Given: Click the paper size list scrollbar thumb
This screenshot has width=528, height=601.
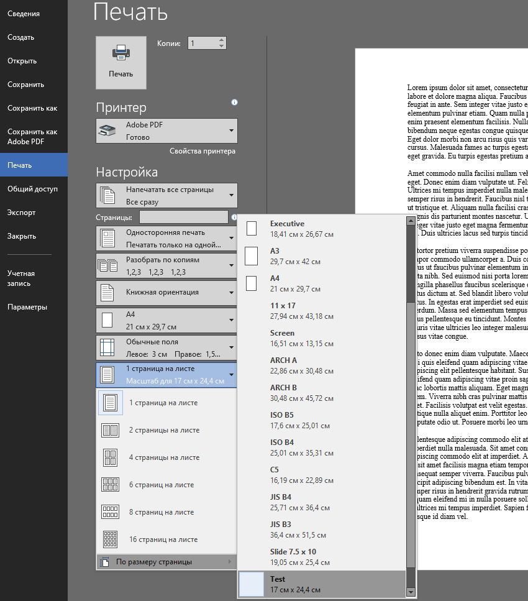Looking at the screenshot, I should pyautogui.click(x=411, y=435).
